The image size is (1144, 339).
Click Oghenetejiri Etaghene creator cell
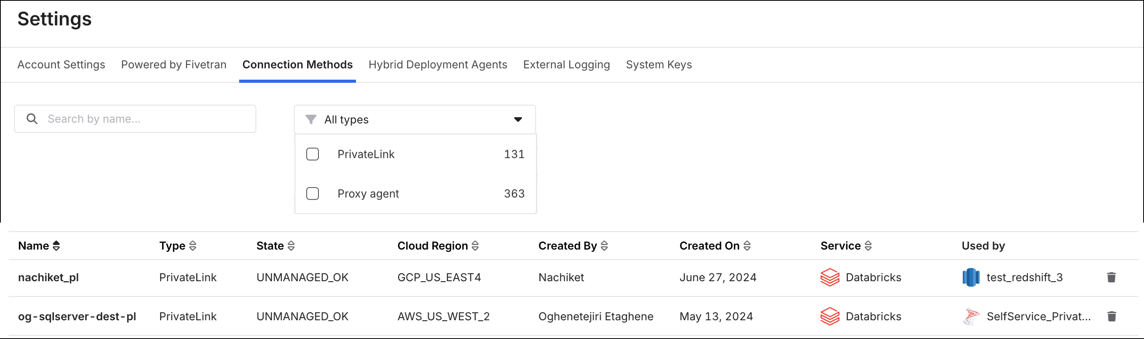(596, 316)
